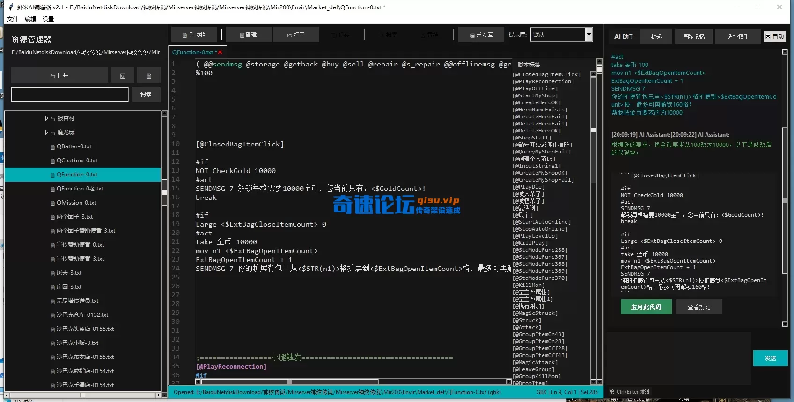Click the resource manager 打开 folder button
The image size is (794, 402).
pyautogui.click(x=59, y=75)
